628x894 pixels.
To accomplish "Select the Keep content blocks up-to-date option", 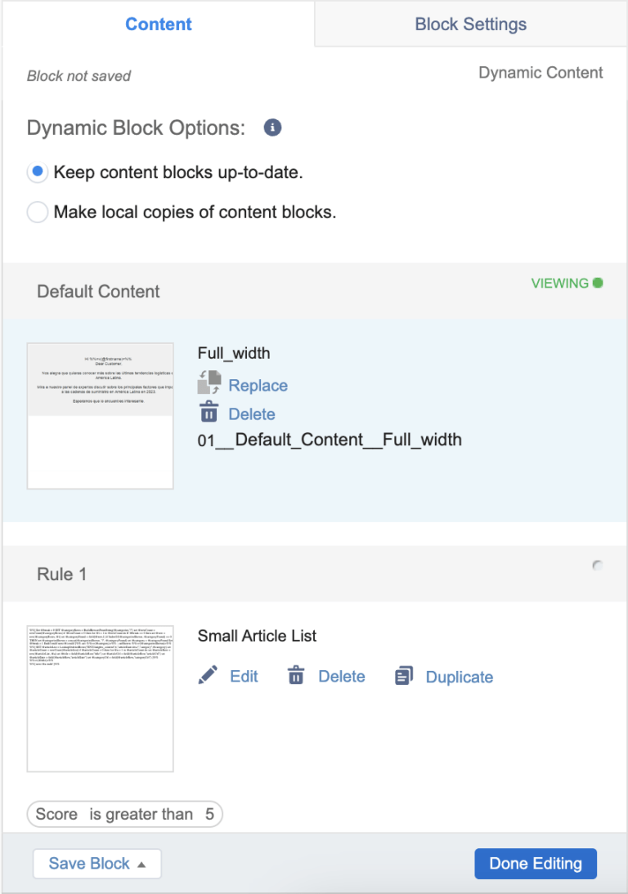I will [37, 172].
